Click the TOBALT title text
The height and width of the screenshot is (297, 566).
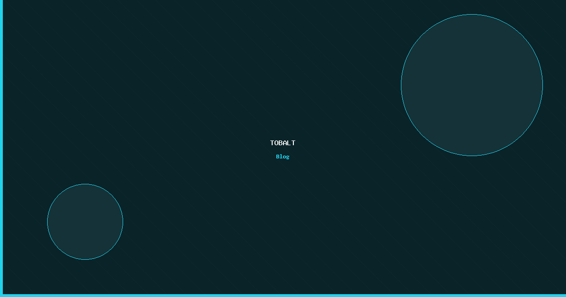(283, 143)
